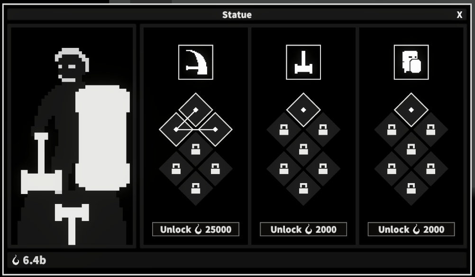Click center locked node in hammer column
475x277 pixels.
click(x=303, y=149)
